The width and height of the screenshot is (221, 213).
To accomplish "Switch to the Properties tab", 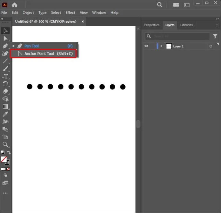I will click(151, 25).
